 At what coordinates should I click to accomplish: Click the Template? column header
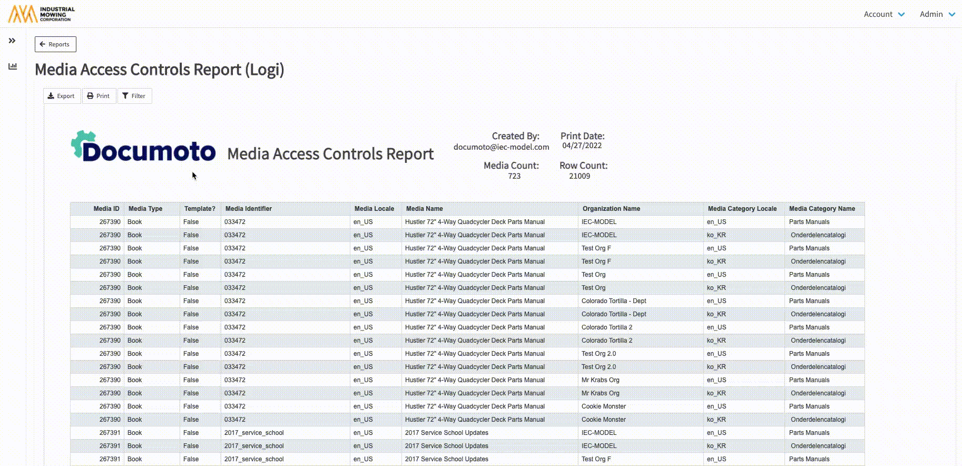(x=200, y=209)
